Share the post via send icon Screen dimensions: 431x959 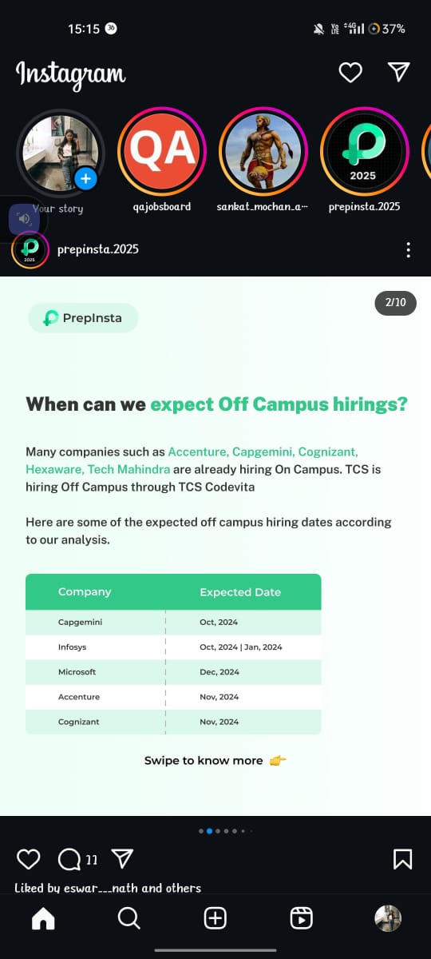(x=121, y=859)
